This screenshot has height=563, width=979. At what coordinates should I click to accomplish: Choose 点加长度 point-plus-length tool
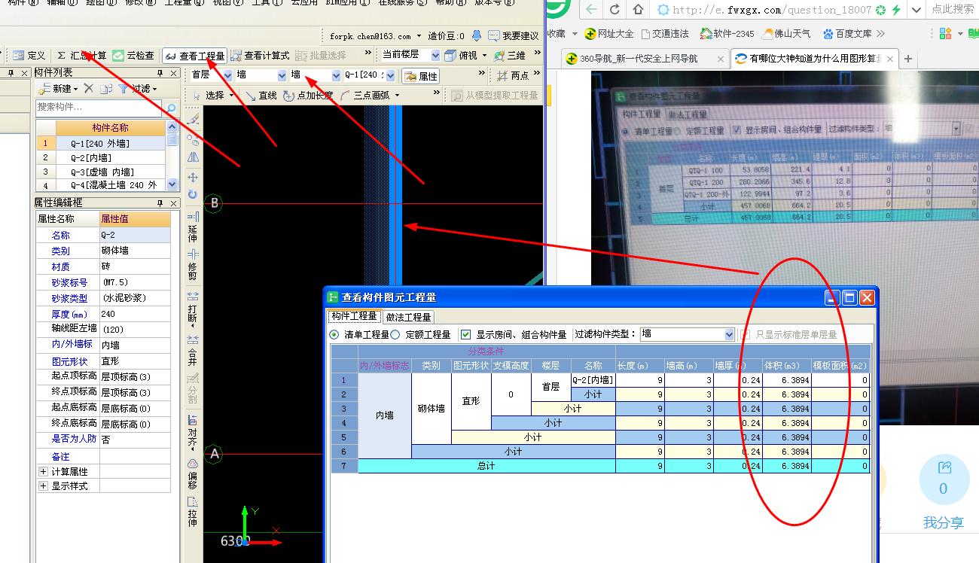click(307, 96)
